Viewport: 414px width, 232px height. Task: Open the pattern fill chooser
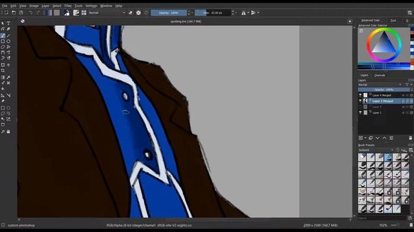(56, 13)
